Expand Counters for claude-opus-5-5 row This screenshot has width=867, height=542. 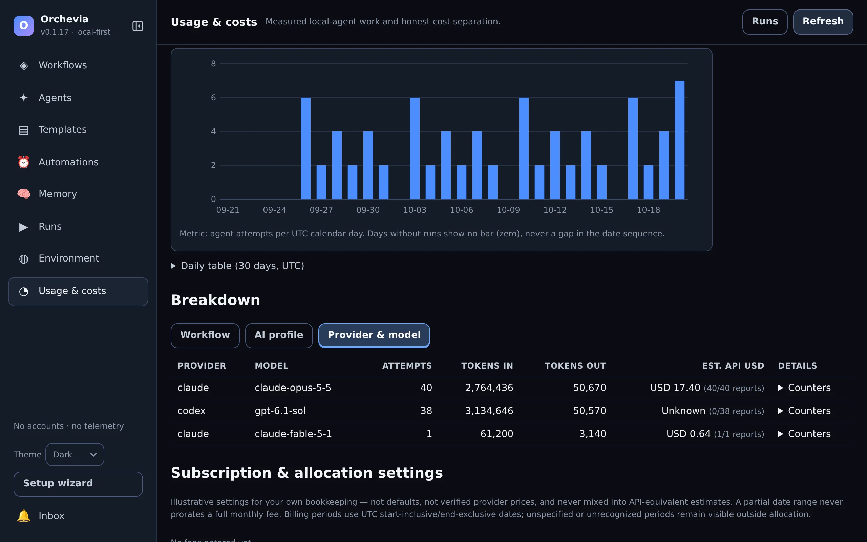[x=804, y=388]
